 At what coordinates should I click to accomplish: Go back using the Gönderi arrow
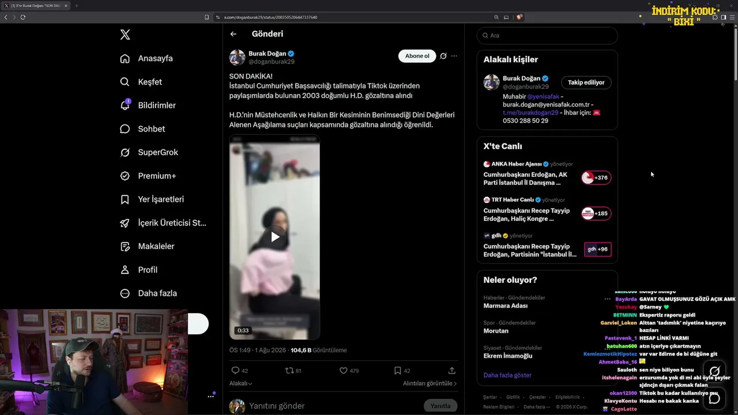[x=234, y=34]
